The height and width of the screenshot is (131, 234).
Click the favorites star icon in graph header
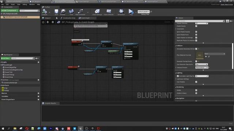pyautogui.click(x=43, y=22)
